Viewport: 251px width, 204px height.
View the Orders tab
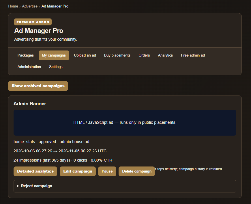[144, 55]
